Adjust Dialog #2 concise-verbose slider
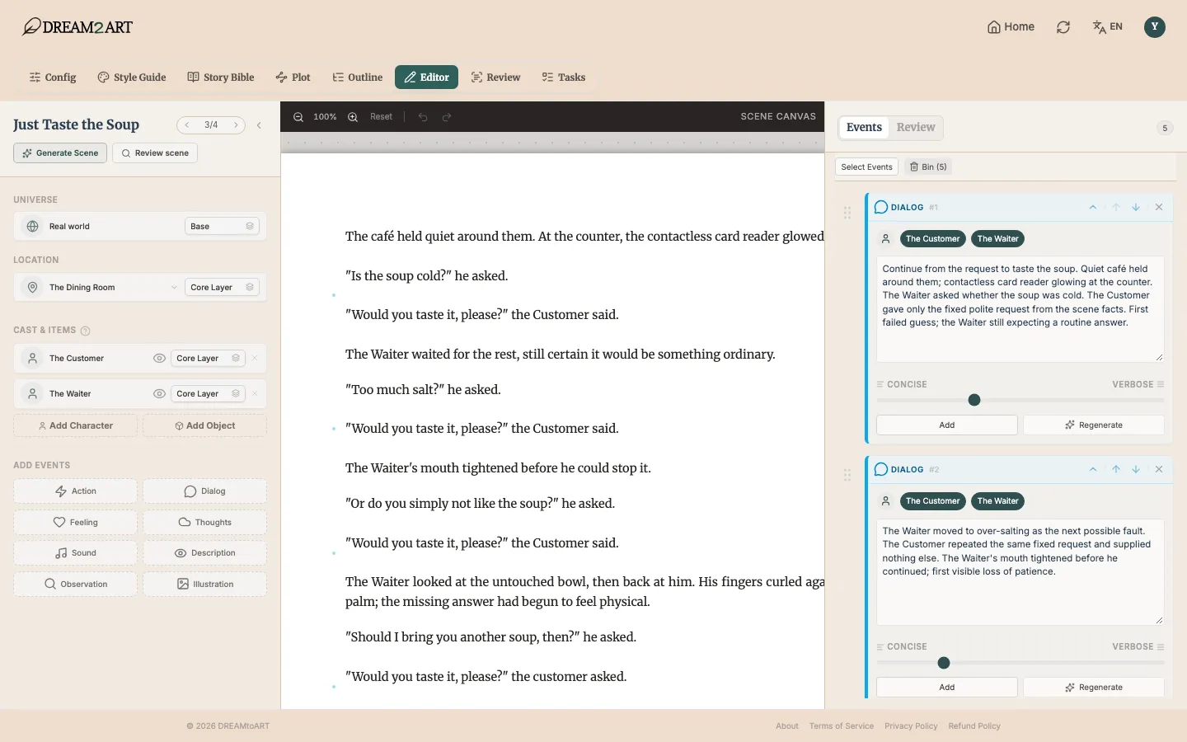Screen dimensions: 1187x742 [944, 663]
